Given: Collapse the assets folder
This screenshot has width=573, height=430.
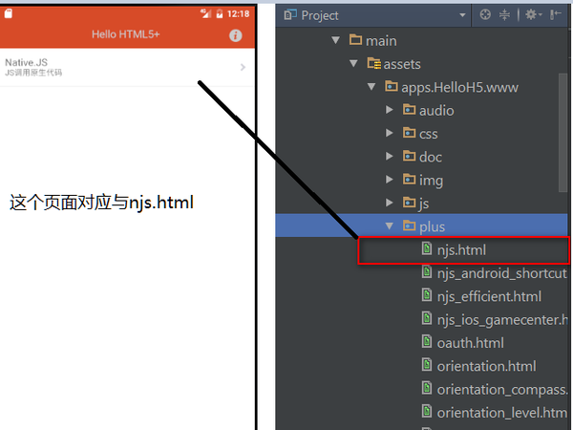Looking at the screenshot, I should 353,64.
